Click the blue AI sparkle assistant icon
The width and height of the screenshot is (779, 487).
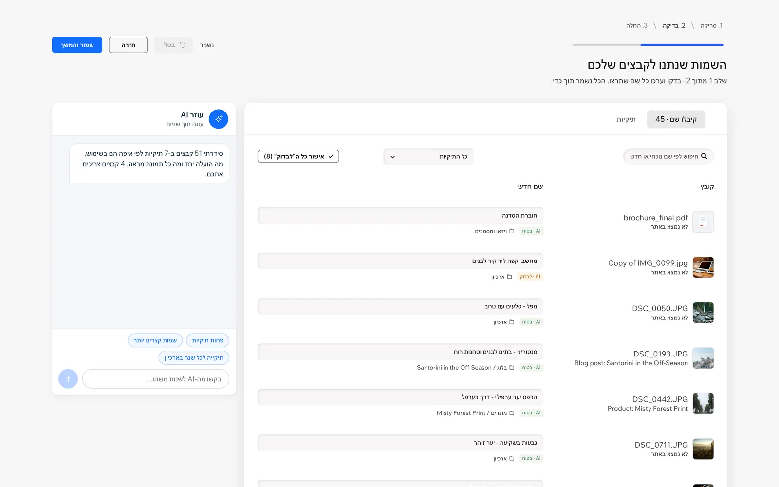tap(219, 119)
